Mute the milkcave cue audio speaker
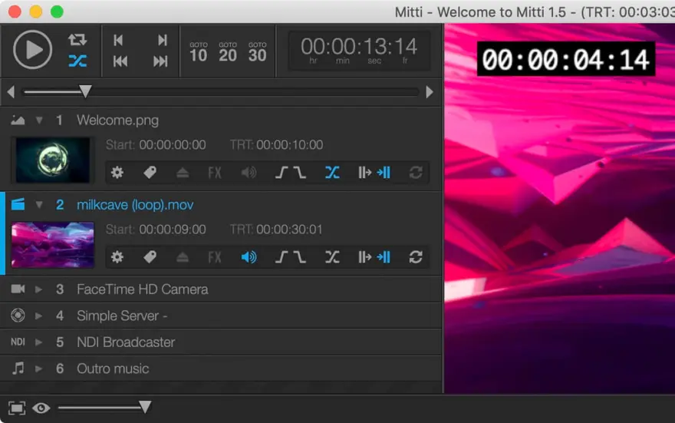 coord(249,257)
